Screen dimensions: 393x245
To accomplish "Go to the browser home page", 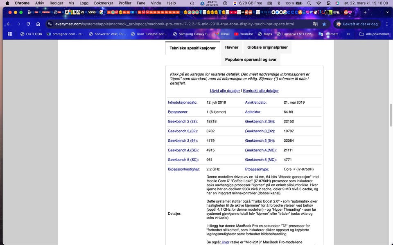I will click(x=38, y=24).
